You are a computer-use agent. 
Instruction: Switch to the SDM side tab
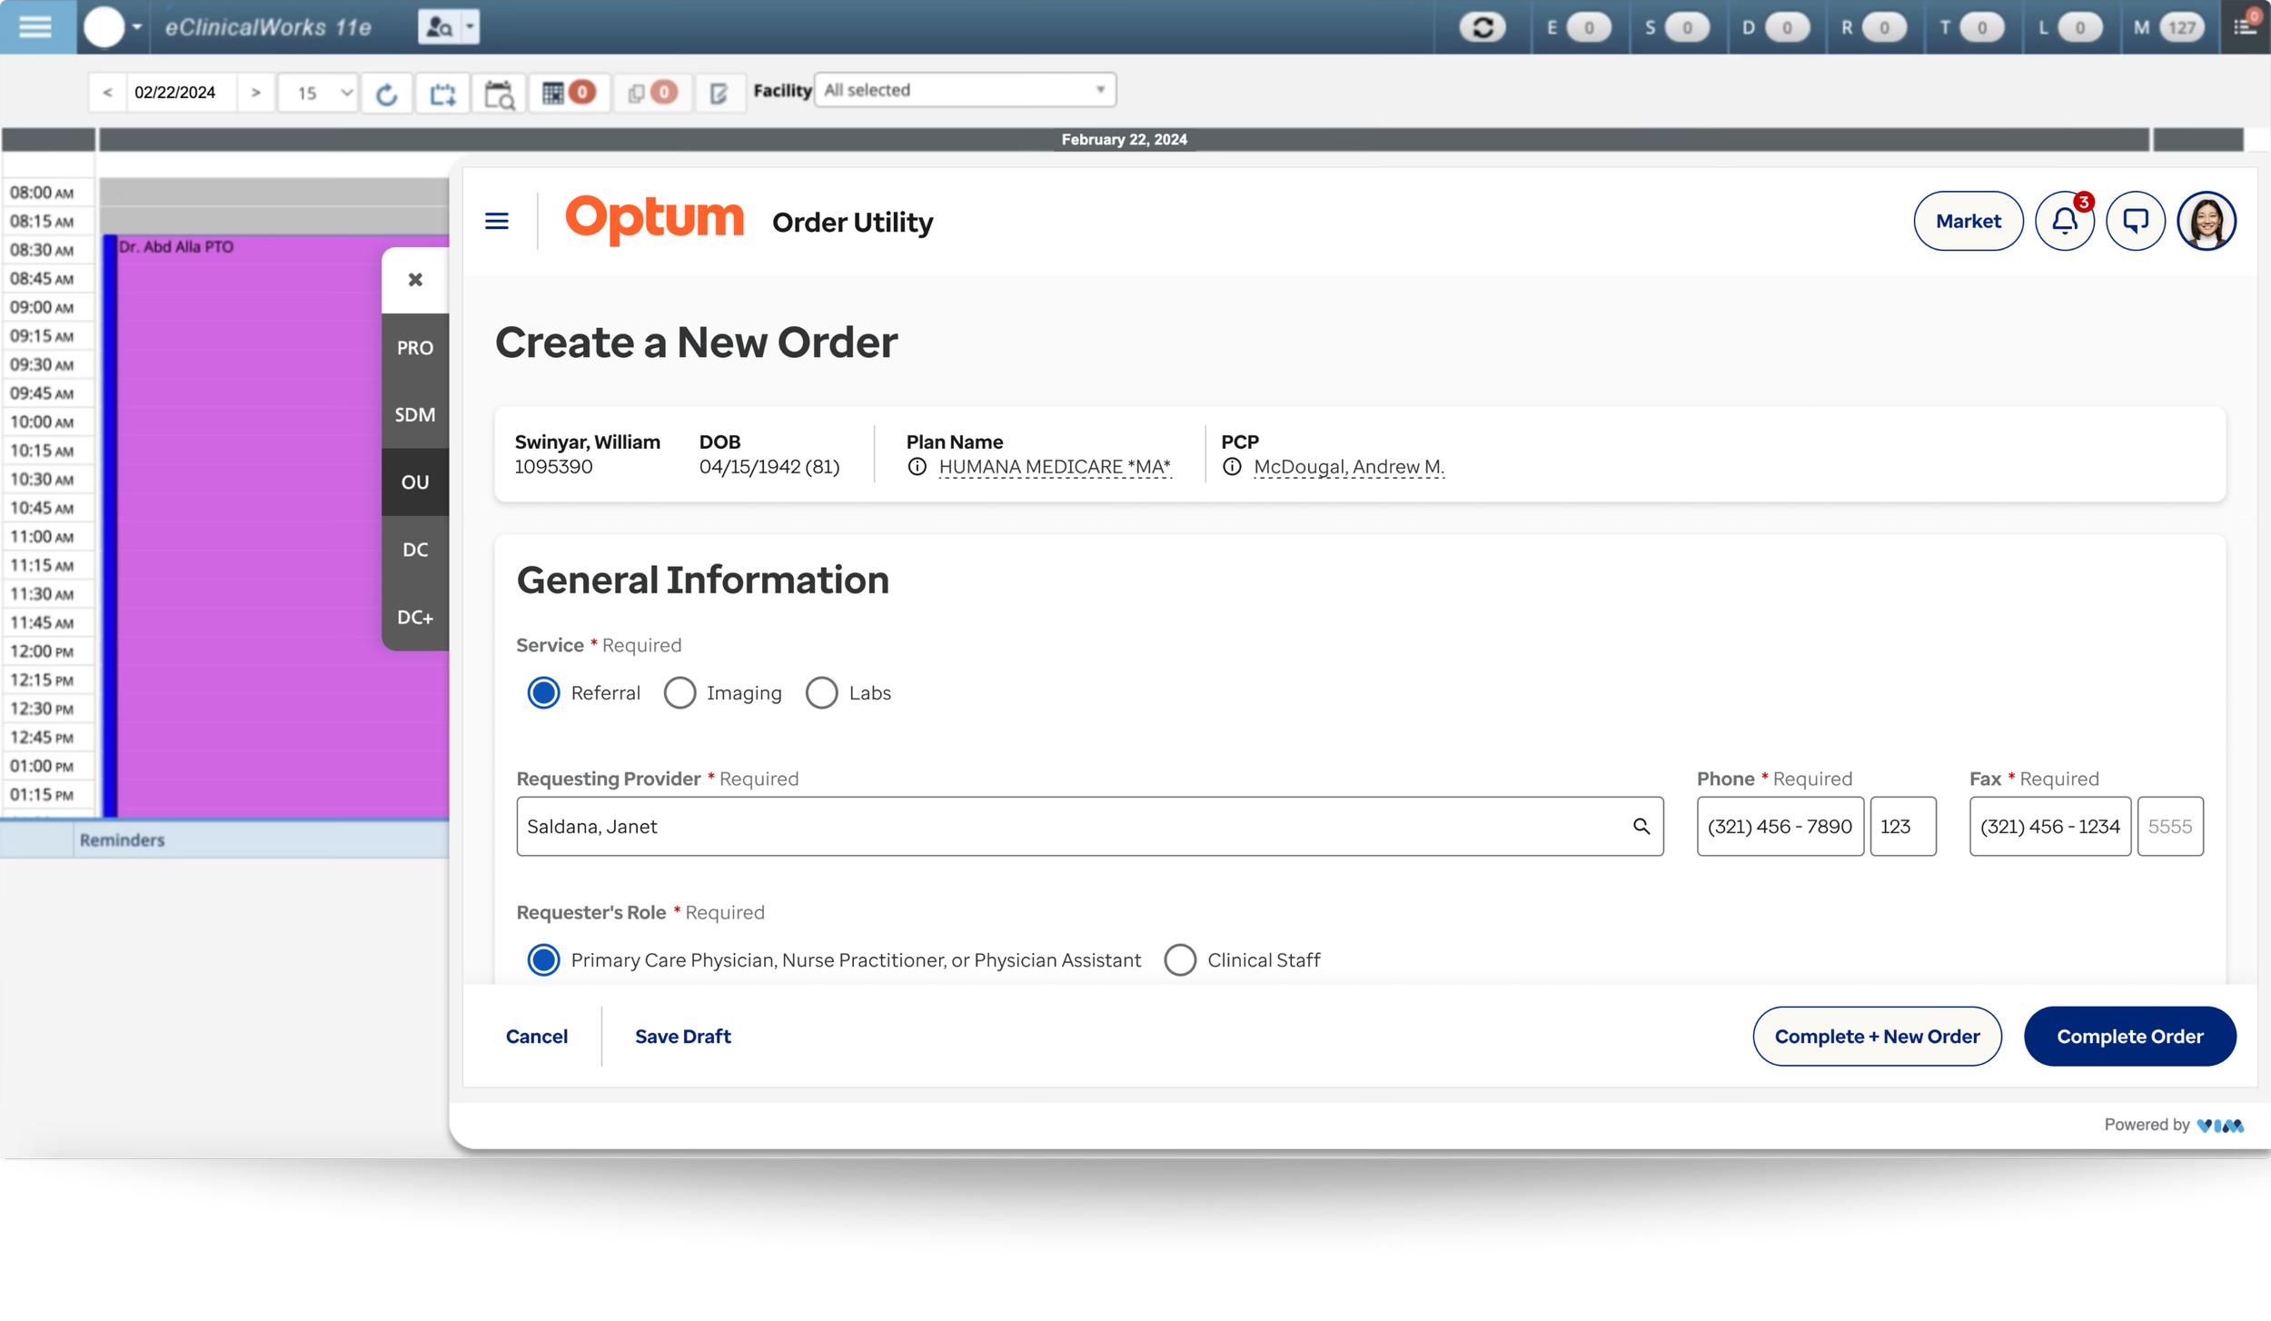click(x=415, y=414)
